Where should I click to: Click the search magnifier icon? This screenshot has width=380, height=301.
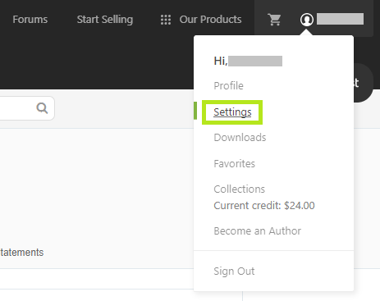pyautogui.click(x=42, y=108)
